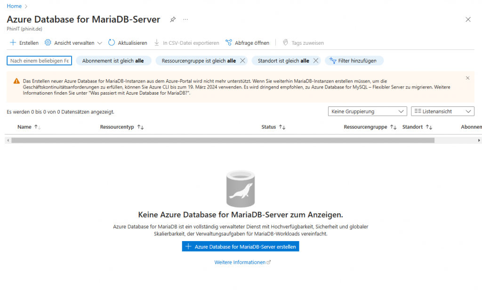Expand the Ansicht verwalten chevron

click(100, 42)
